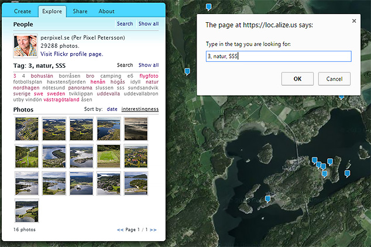Open the Share tab
Image resolution: width=371 pixels, height=247 pixels.
point(80,11)
